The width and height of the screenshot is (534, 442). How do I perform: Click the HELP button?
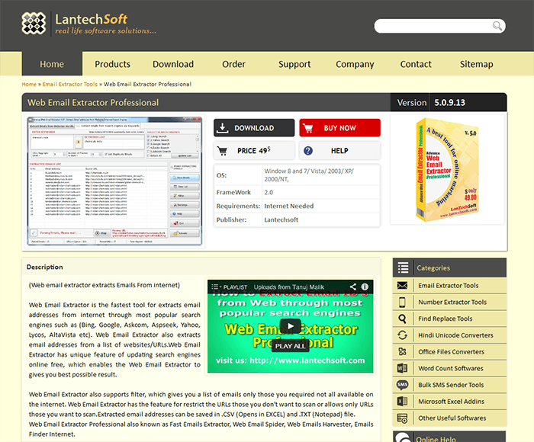tap(340, 151)
